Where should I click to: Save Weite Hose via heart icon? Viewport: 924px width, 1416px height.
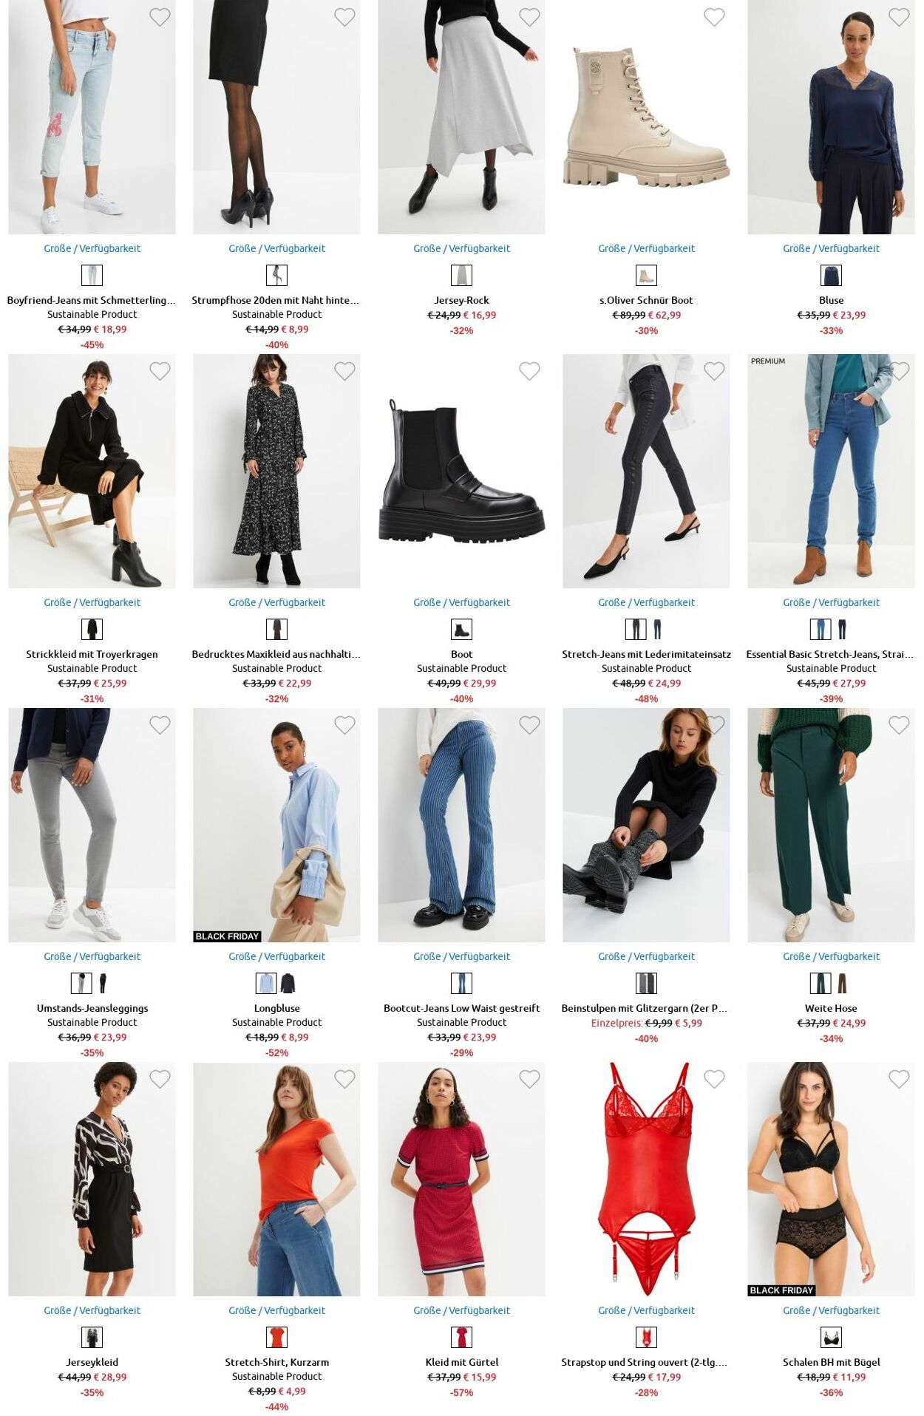pos(899,725)
